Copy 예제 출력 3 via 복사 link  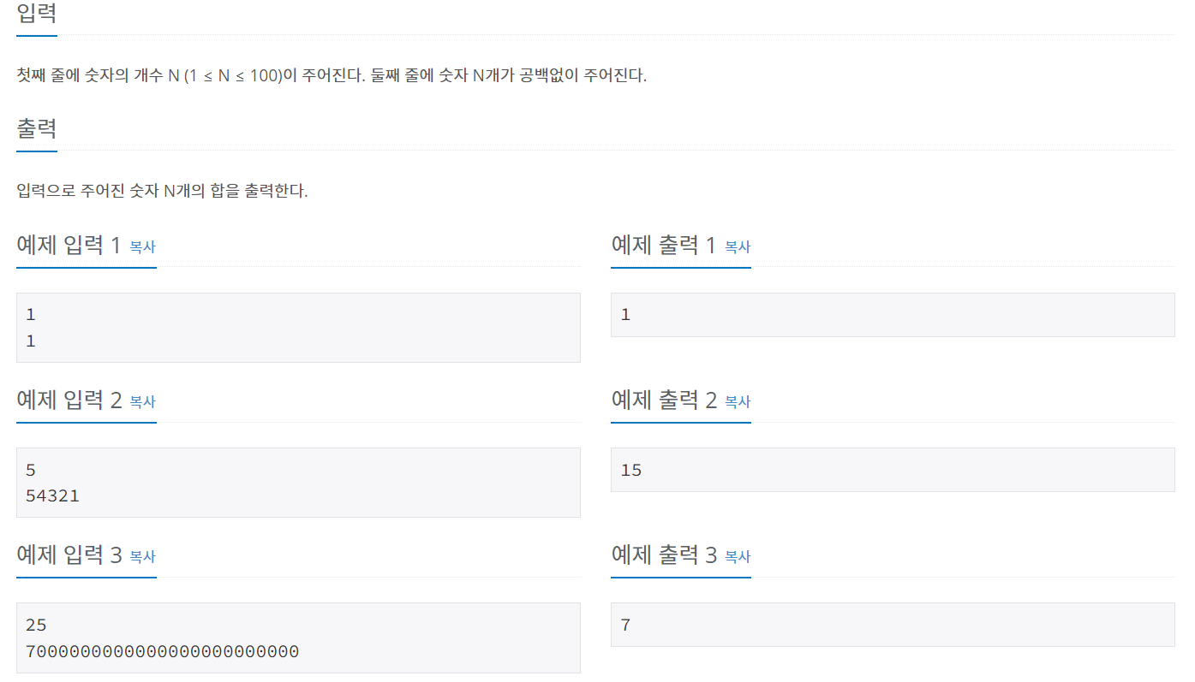(737, 556)
